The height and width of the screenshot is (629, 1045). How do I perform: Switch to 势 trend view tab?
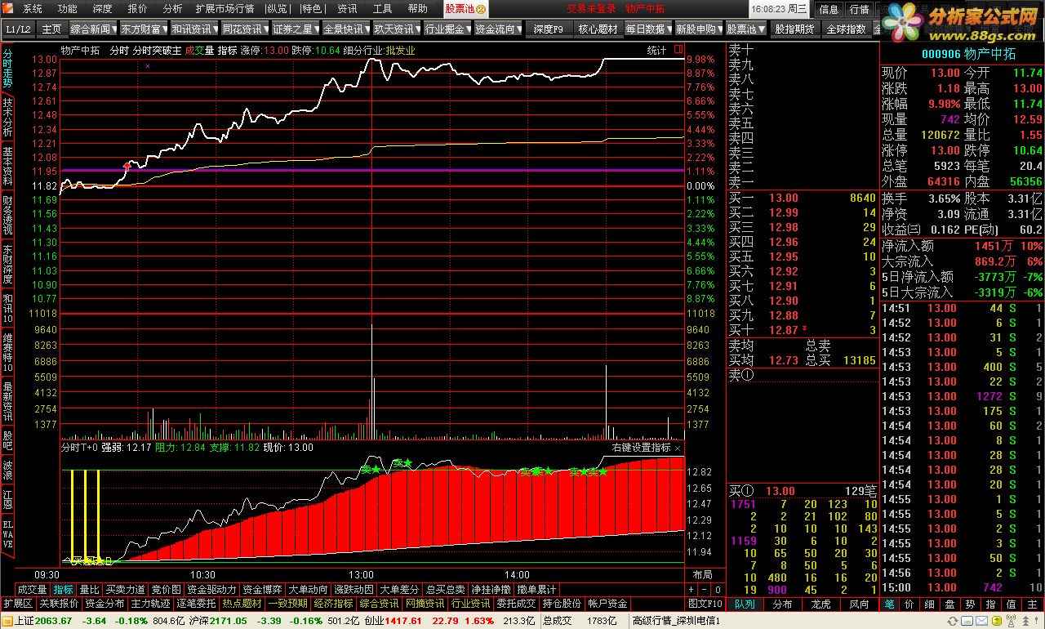coord(969,604)
